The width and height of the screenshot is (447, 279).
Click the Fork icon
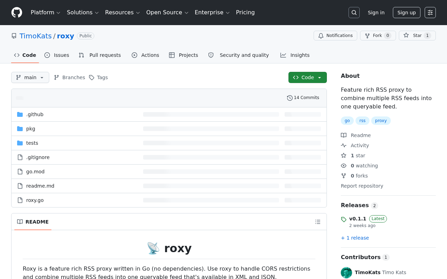pos(367,36)
